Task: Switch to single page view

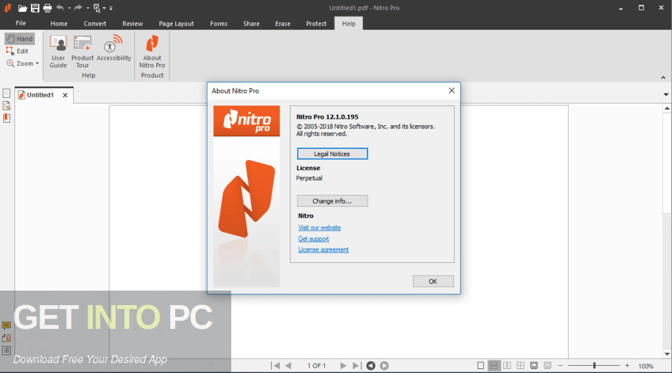Action: pyautogui.click(x=480, y=366)
